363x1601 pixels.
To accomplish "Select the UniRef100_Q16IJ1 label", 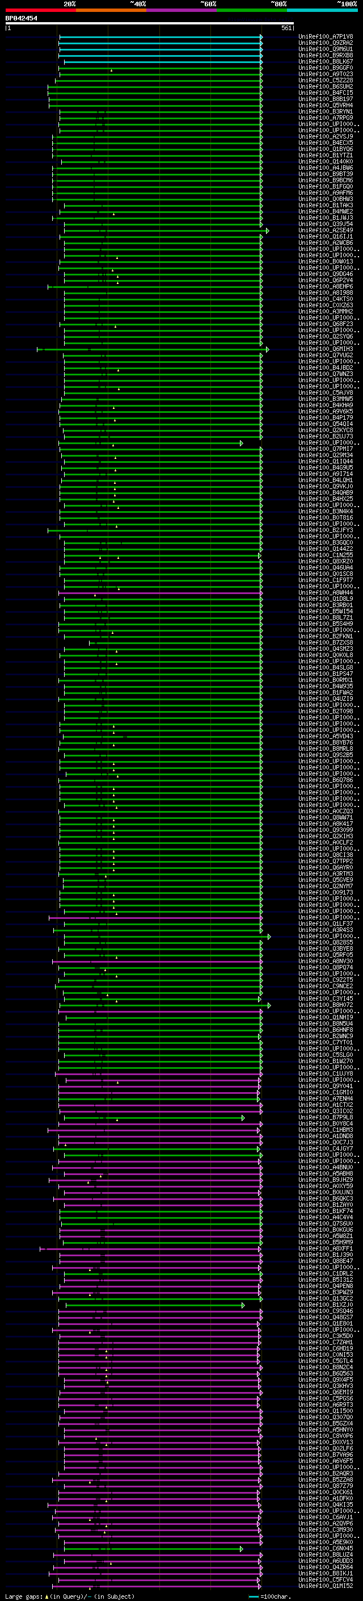I will pos(326,237).
